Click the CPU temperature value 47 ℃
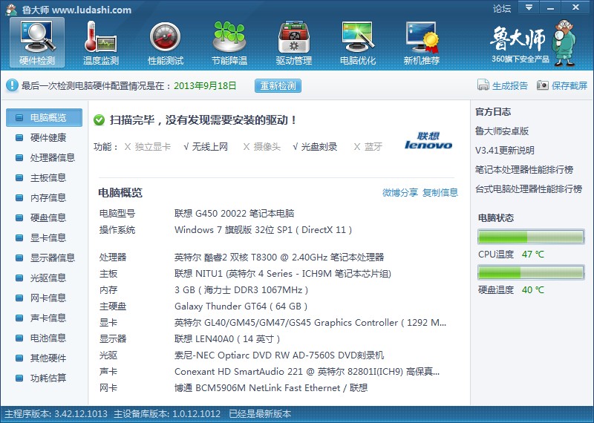This screenshot has height=423, width=594. [x=533, y=255]
